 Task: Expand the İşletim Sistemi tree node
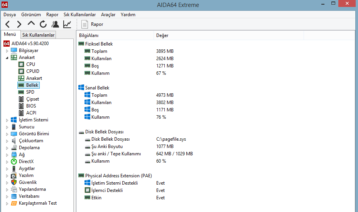point(7,120)
